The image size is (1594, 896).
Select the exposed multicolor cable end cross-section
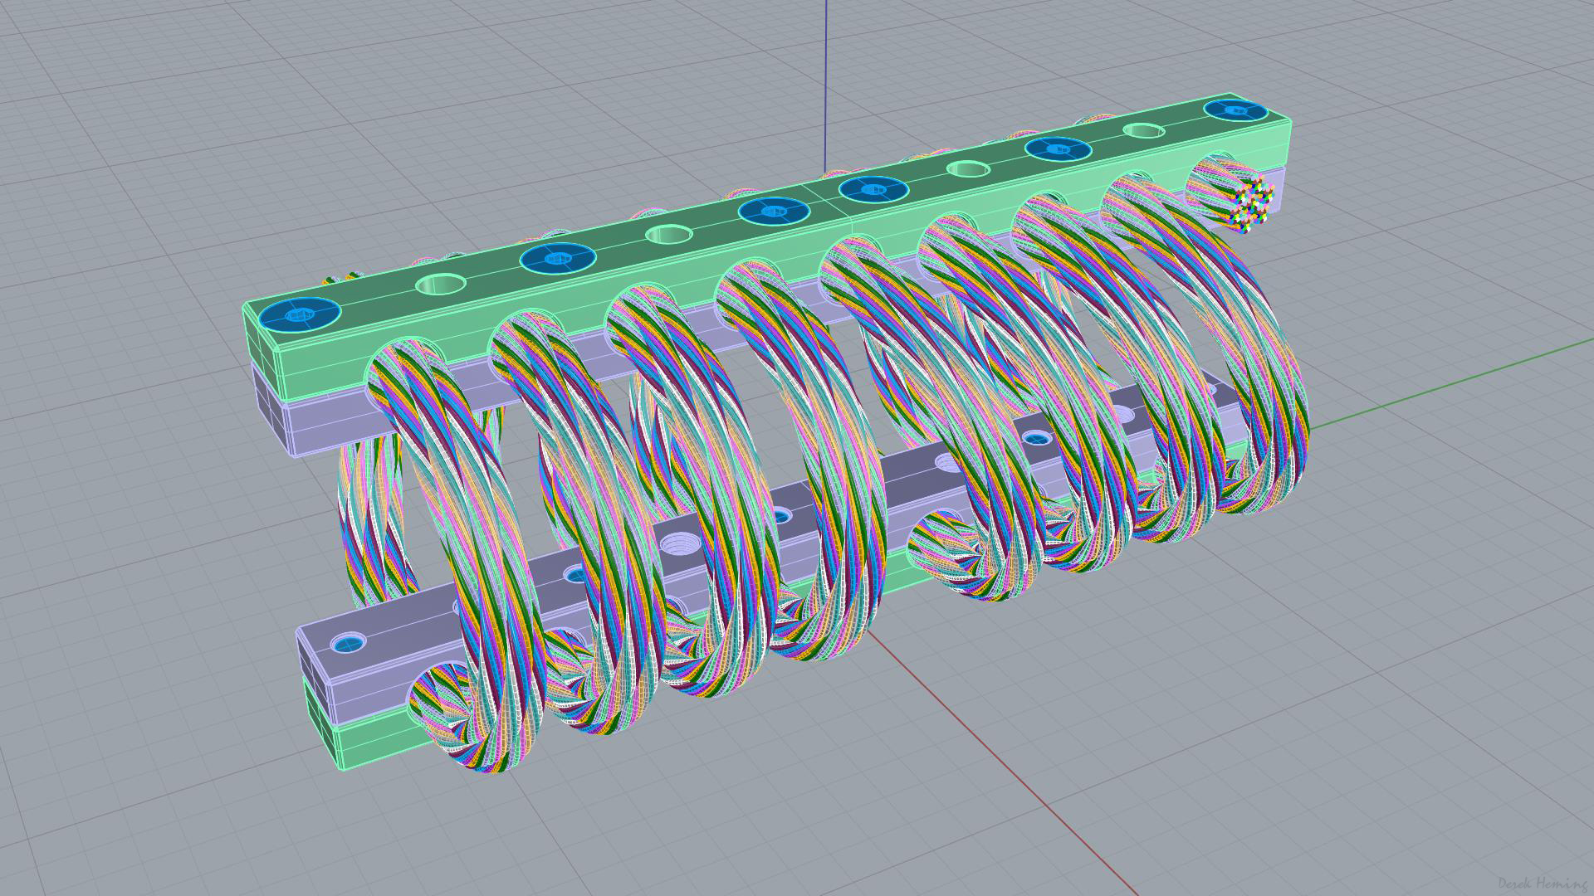[1252, 203]
